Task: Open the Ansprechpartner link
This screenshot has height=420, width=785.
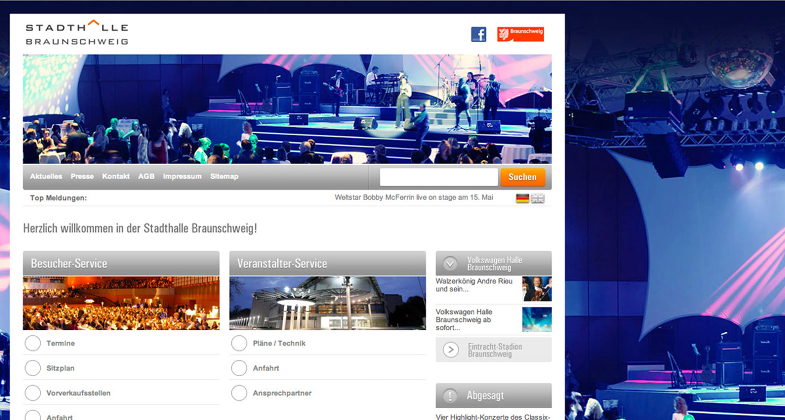Action: pyautogui.click(x=282, y=393)
